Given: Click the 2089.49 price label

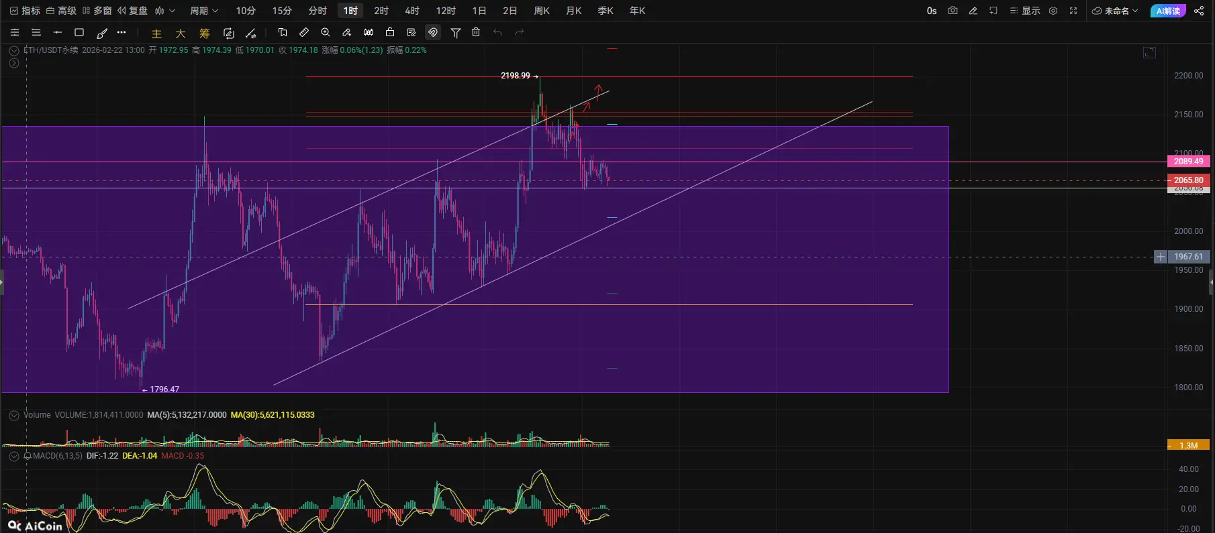Looking at the screenshot, I should tap(1189, 162).
